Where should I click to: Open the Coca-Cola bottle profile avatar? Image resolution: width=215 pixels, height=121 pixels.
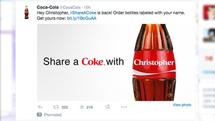pyautogui.click(x=27, y=12)
